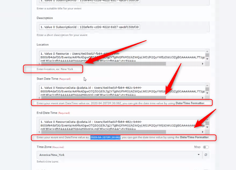Toggle the Map switch for Time Zone
The image size is (236, 170).
(x=206, y=147)
